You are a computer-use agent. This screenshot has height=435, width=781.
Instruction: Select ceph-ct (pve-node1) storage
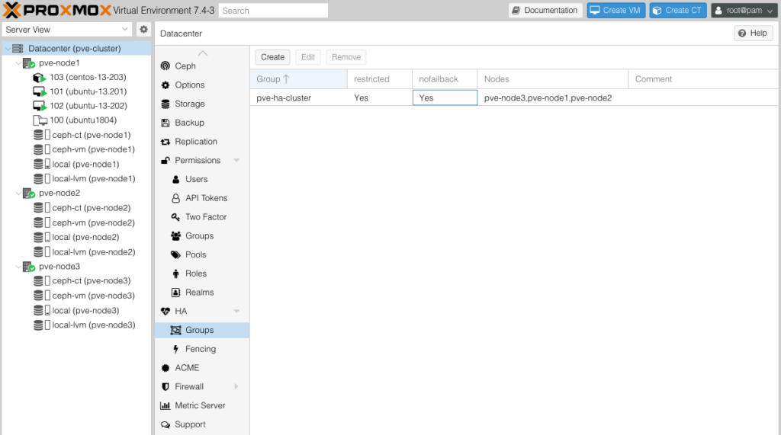(92, 136)
